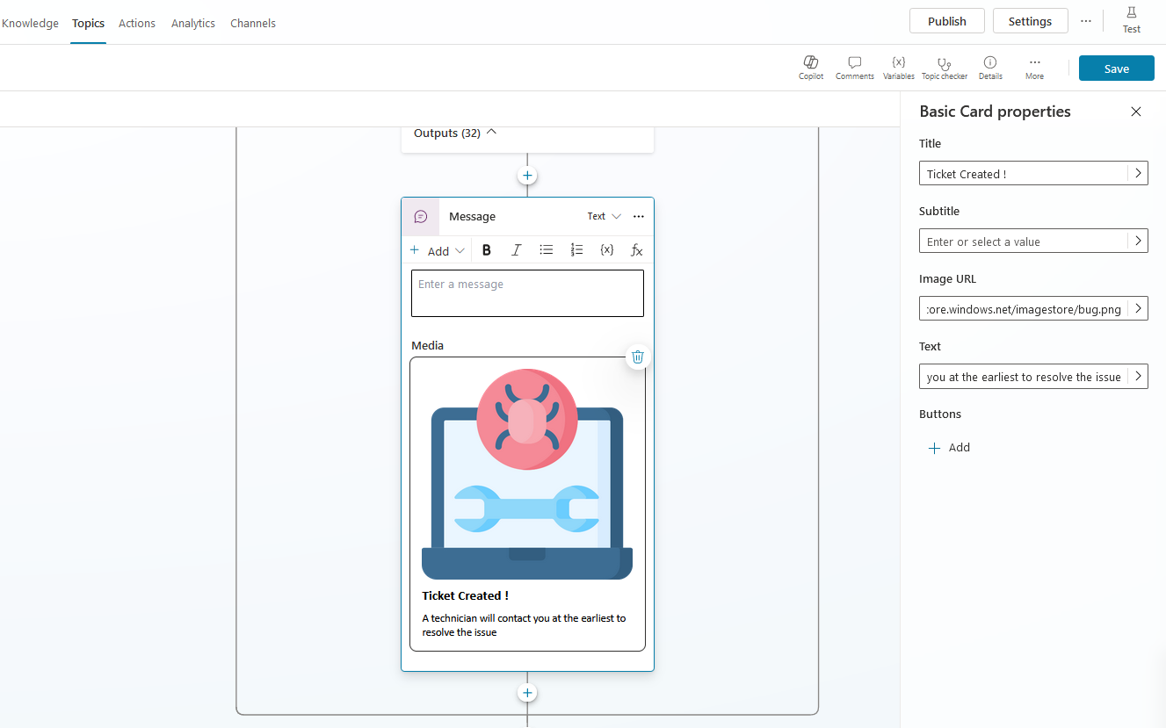The height and width of the screenshot is (728, 1166).
Task: Toggle bulleted list formatting
Action: pos(546,249)
